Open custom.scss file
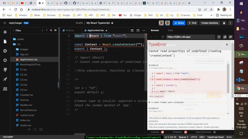 [27, 115]
